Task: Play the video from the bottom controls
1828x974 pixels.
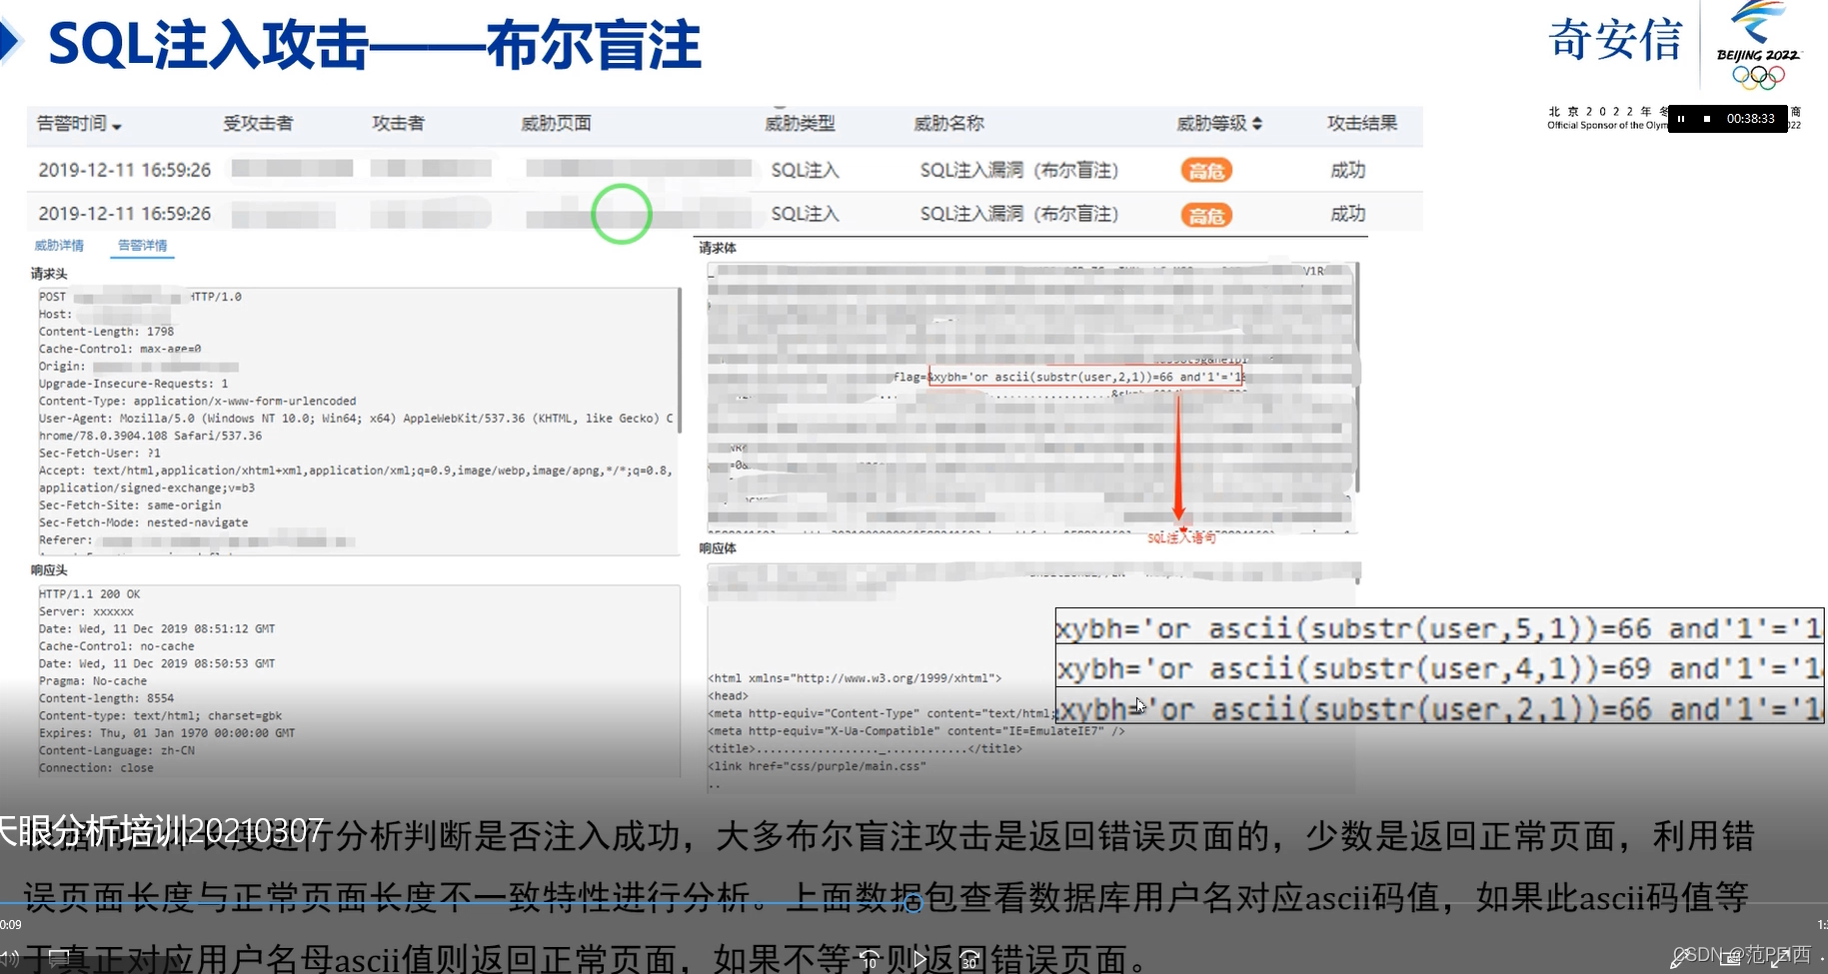Action: (920, 961)
